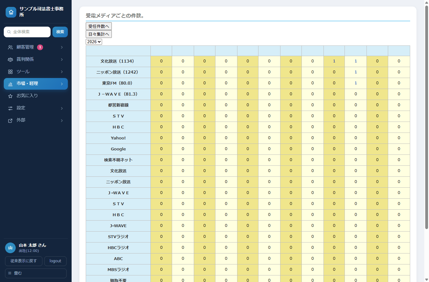Click the 設定 sliders icon
The width and height of the screenshot is (429, 282).
pyautogui.click(x=10, y=108)
